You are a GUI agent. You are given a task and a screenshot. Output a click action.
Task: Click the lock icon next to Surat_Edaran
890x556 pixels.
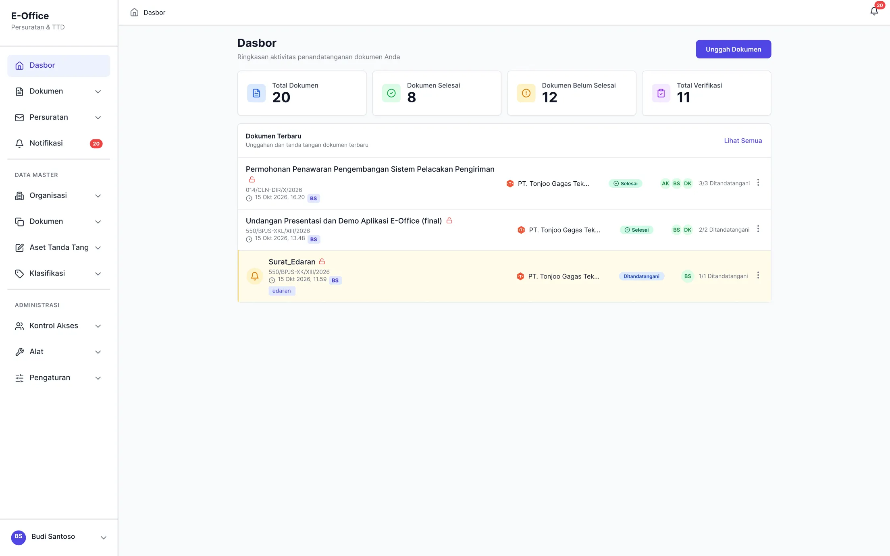(322, 261)
